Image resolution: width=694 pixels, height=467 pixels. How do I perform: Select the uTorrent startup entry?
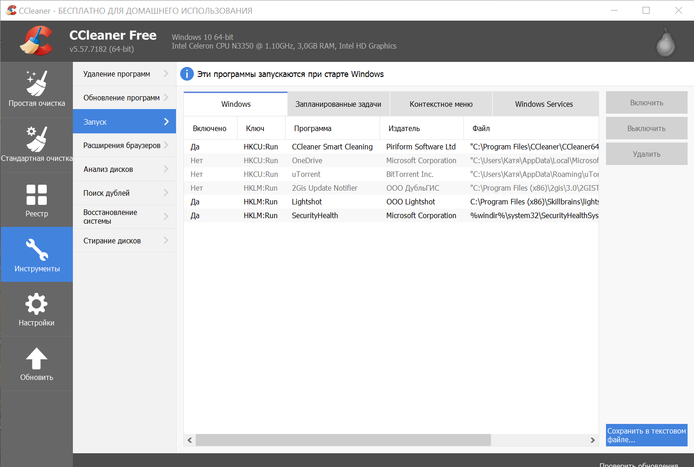391,174
